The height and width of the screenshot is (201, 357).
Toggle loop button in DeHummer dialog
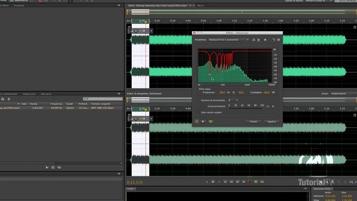tap(211, 122)
